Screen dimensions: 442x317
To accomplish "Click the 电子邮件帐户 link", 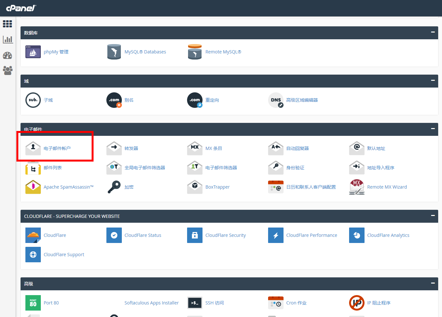I will [x=57, y=148].
